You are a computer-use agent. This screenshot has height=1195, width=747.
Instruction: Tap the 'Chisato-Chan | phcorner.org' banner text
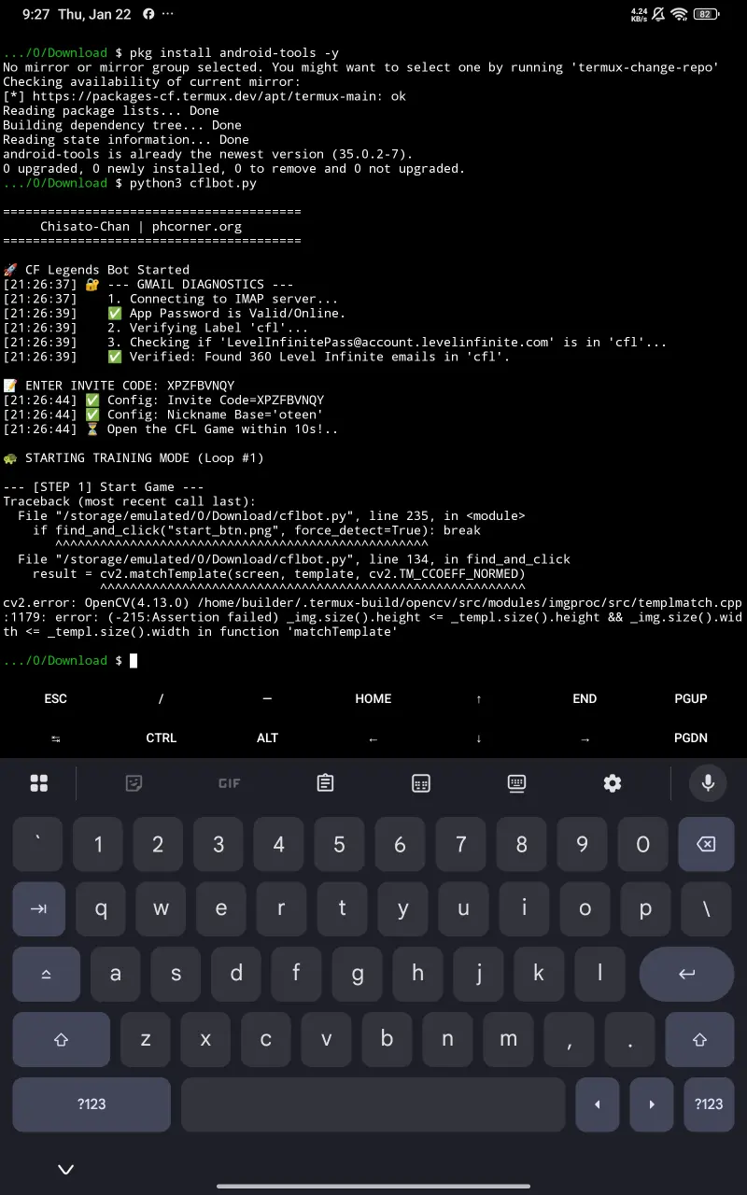[141, 226]
